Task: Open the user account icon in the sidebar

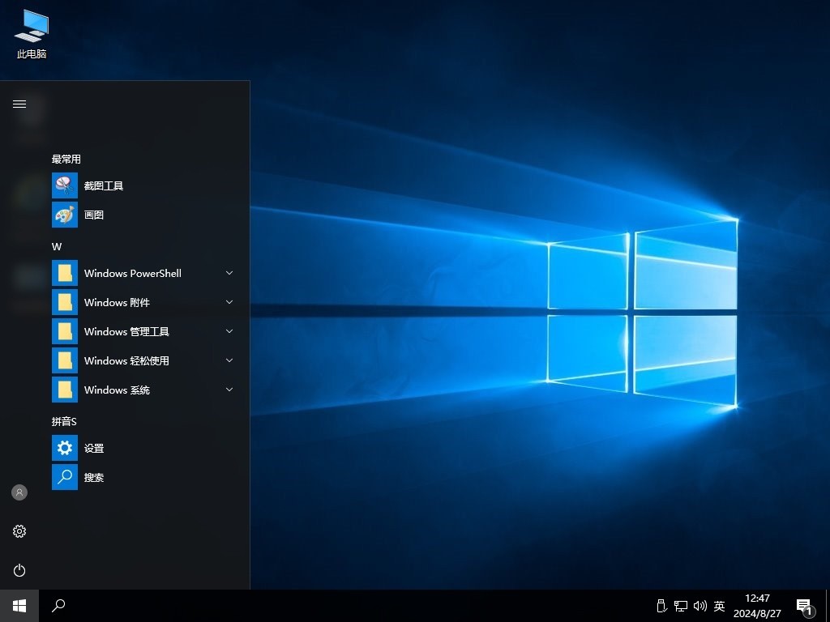Action: tap(19, 492)
